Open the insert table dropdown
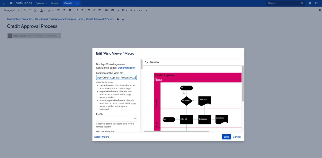This screenshot has height=158, width=322. point(125,10)
